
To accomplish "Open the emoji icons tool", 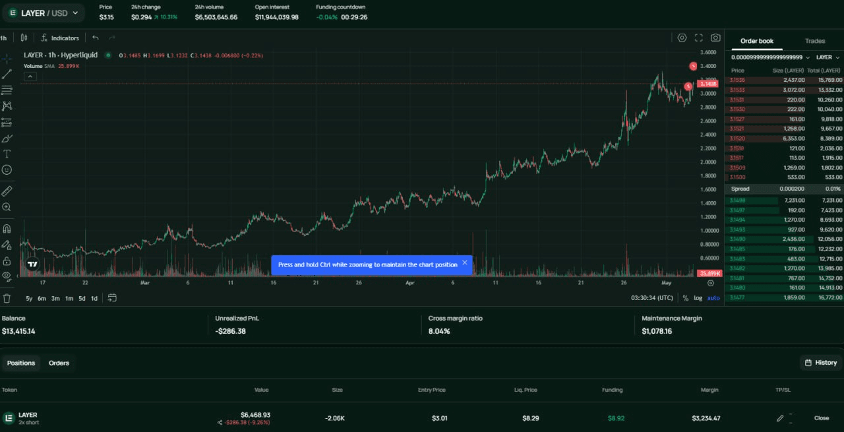I will (x=7, y=170).
